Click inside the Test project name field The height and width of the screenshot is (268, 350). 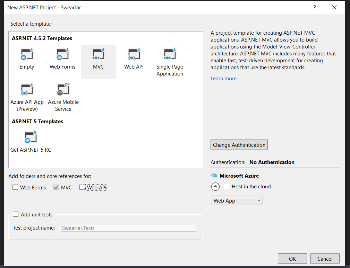click(128, 227)
